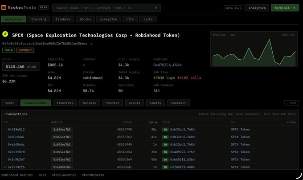The height and width of the screenshot is (180, 303).
Task: Open robinhood mainnet footer link
Action: pos(17,175)
